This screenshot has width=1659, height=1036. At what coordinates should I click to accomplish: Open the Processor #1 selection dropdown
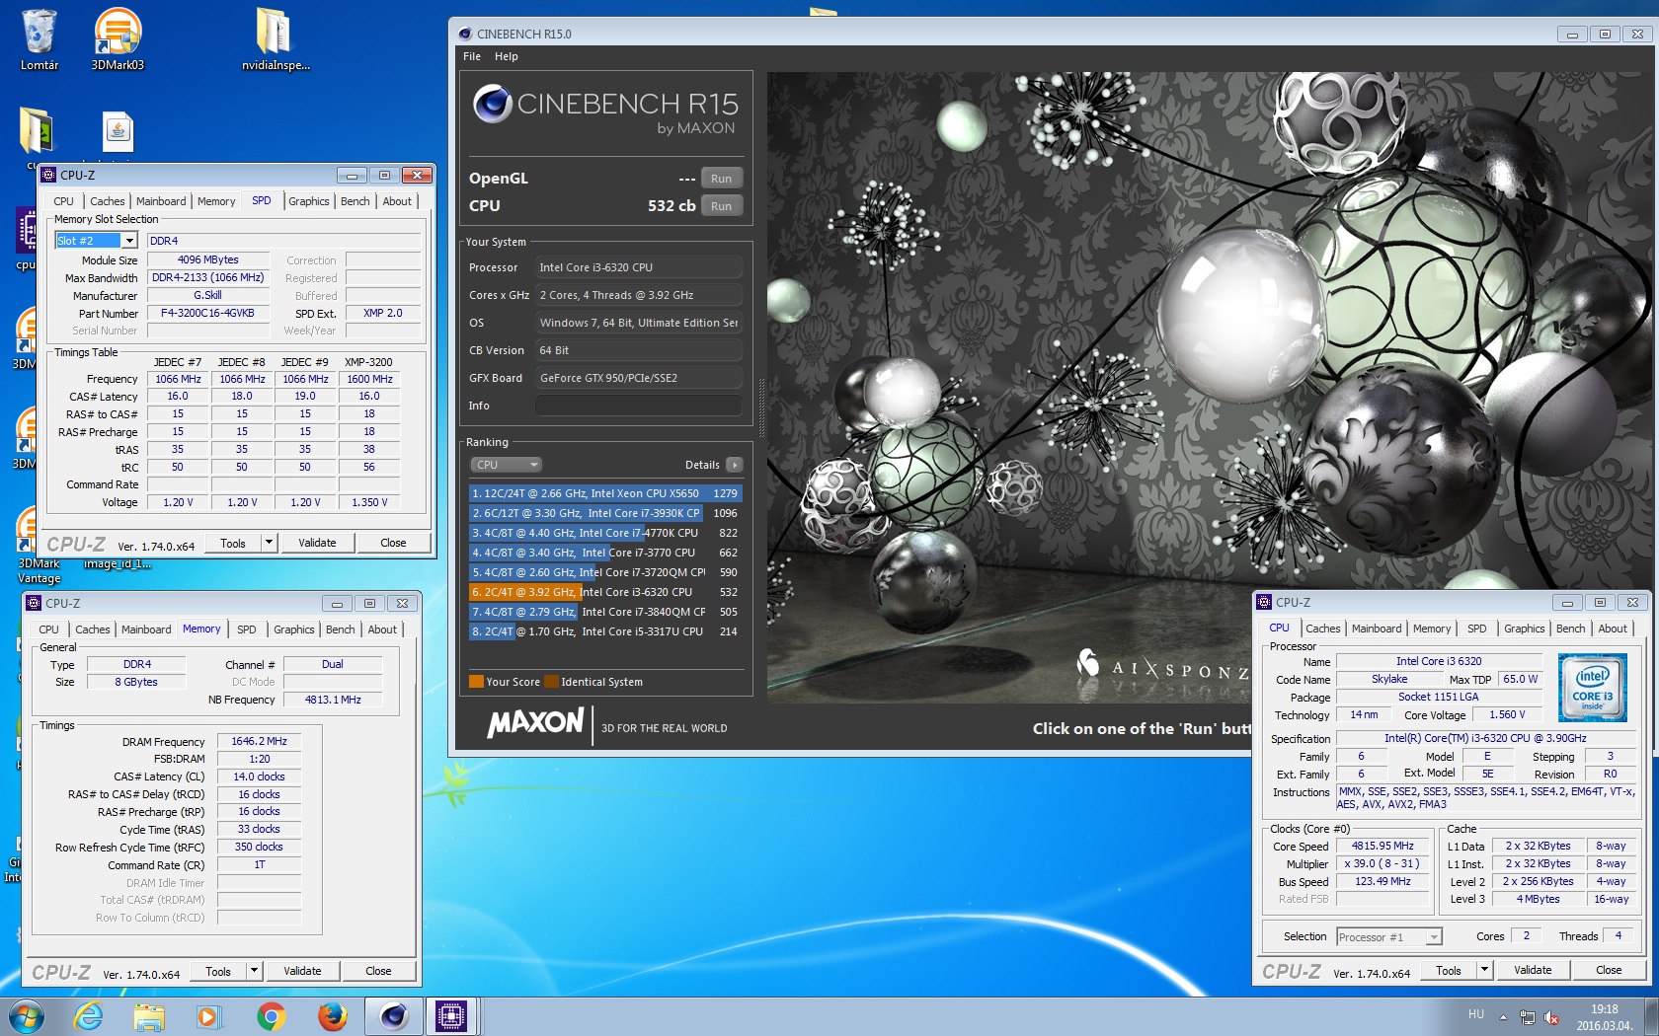(1389, 937)
